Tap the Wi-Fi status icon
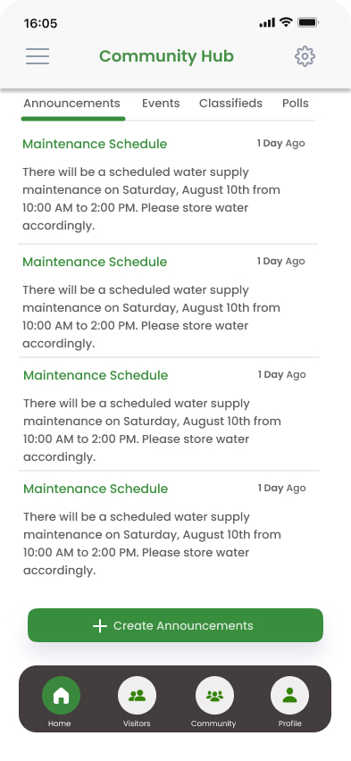This screenshot has width=351, height=761. pos(287,22)
